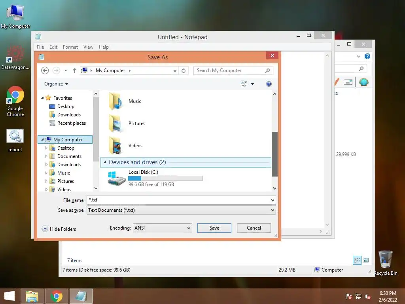Open the Save as type dropdown
Viewport: 405px width, 304px height.
point(272,210)
